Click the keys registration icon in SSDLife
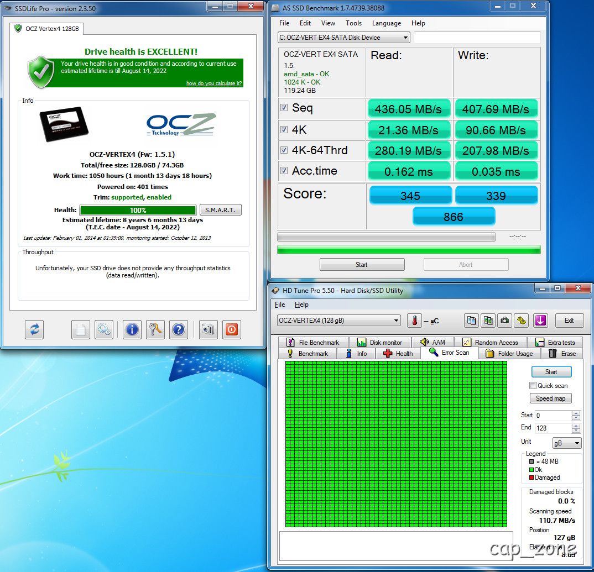The image size is (594, 572). pyautogui.click(x=155, y=329)
